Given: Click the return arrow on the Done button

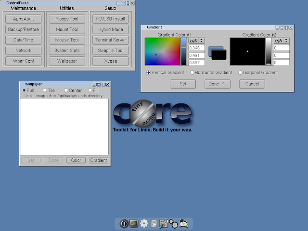Looking at the screenshot, I should (x=225, y=84).
